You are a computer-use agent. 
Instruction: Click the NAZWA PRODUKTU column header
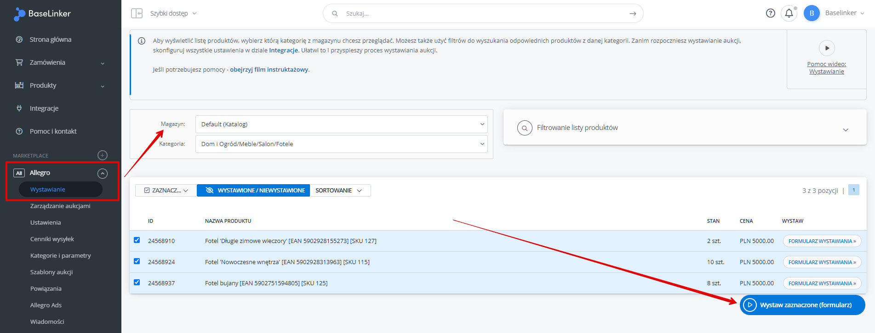point(228,221)
